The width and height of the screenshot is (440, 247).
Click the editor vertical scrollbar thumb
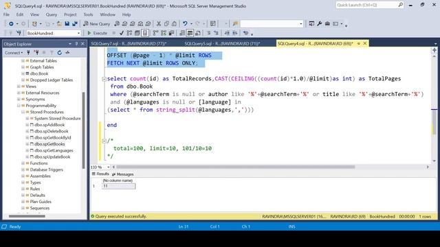click(x=434, y=122)
